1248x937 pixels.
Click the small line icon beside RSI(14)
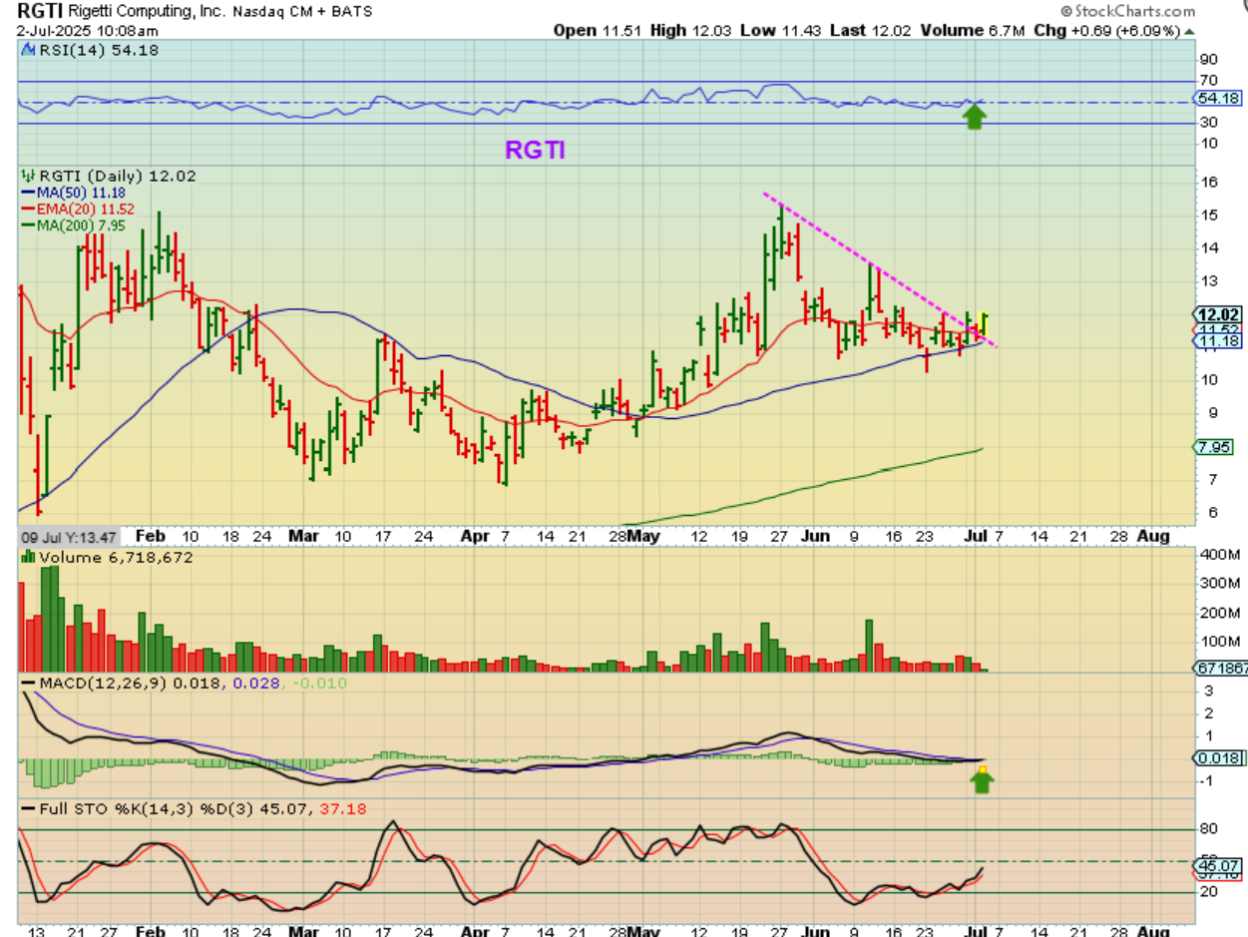click(28, 50)
